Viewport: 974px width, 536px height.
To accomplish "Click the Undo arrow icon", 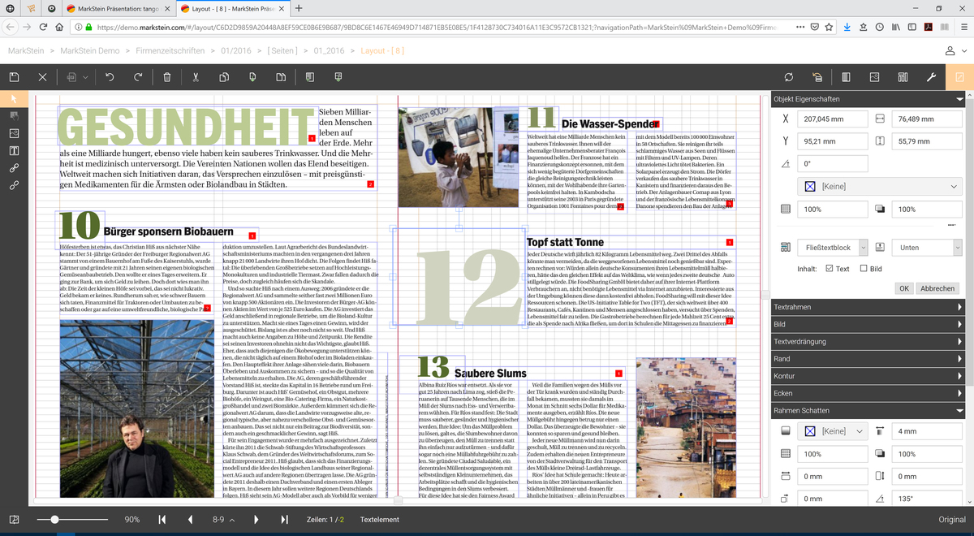I will pyautogui.click(x=110, y=77).
